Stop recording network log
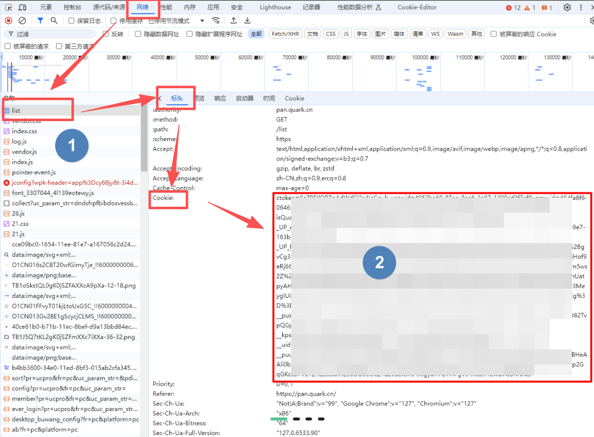 (x=9, y=21)
